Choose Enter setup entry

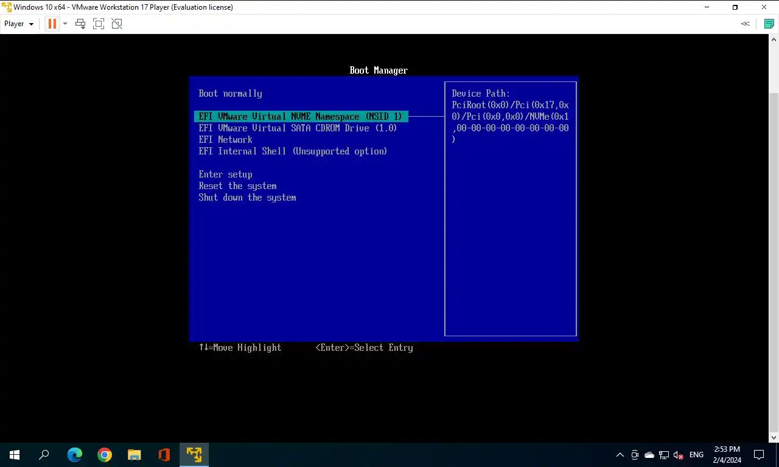[x=225, y=175]
